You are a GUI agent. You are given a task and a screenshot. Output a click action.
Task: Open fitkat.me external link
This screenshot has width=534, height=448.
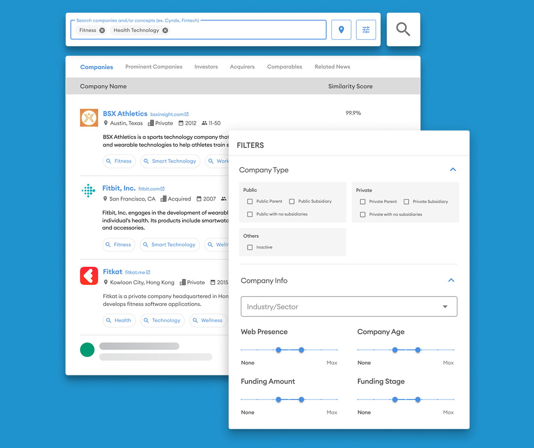[x=138, y=272]
